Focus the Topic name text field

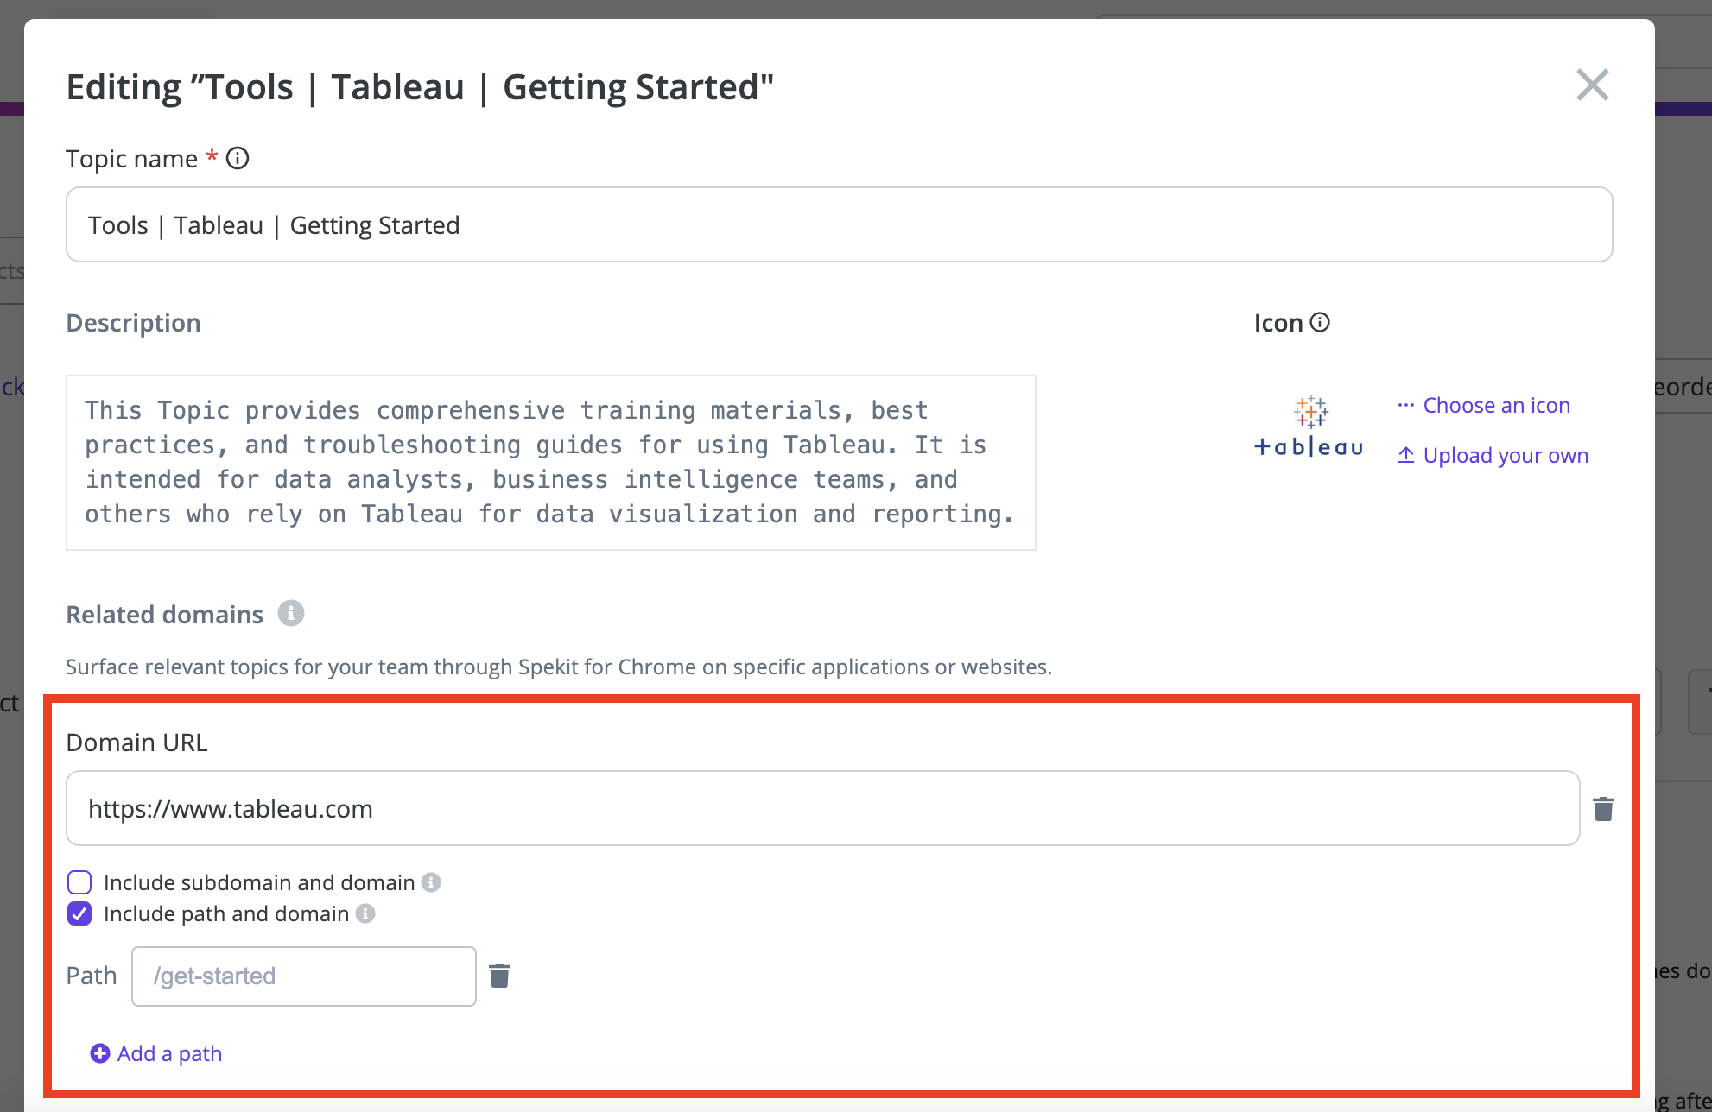click(x=840, y=224)
